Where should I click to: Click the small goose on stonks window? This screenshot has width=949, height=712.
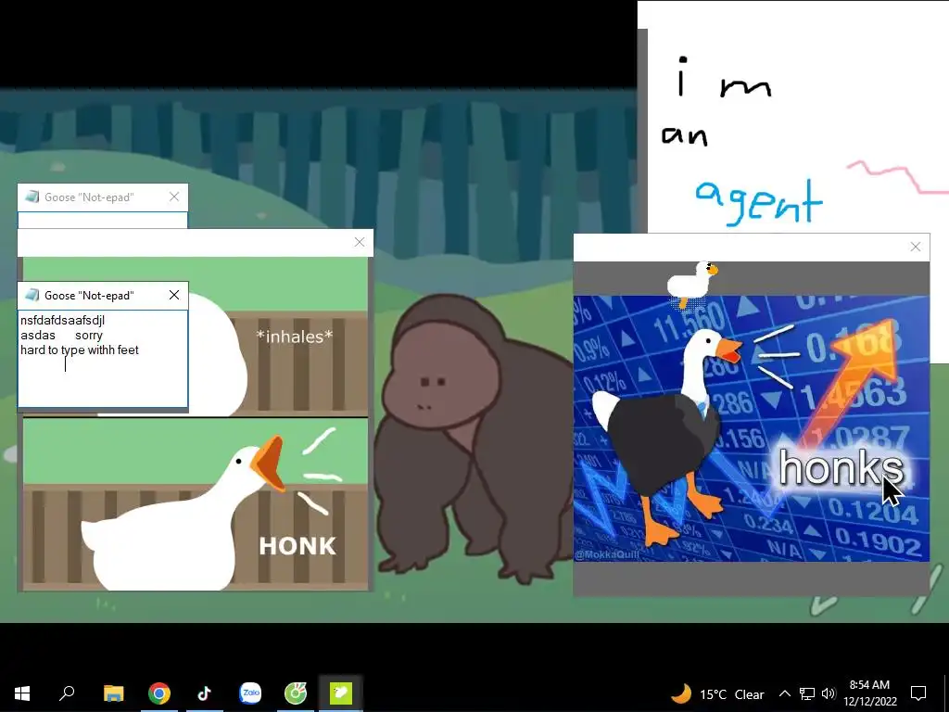click(691, 284)
